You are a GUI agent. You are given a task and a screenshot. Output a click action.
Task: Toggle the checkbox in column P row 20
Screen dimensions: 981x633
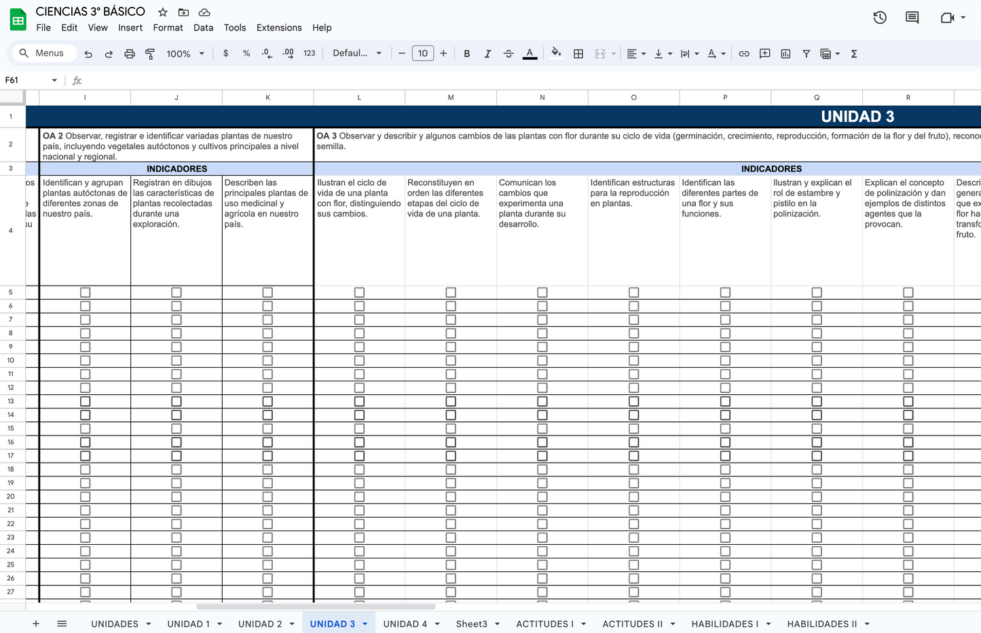point(725,497)
